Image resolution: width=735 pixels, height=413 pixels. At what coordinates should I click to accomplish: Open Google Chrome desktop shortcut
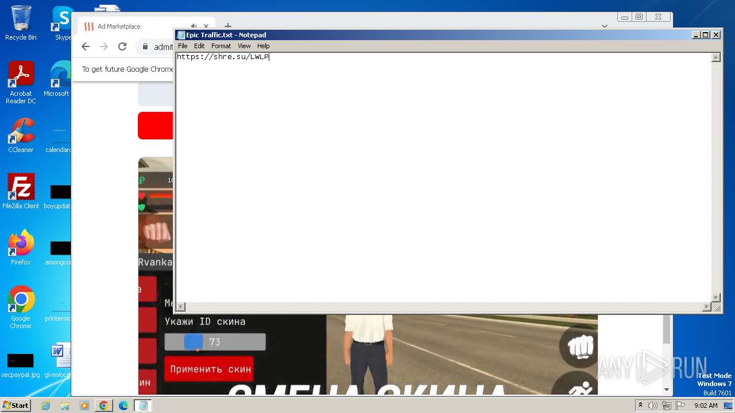click(x=21, y=307)
